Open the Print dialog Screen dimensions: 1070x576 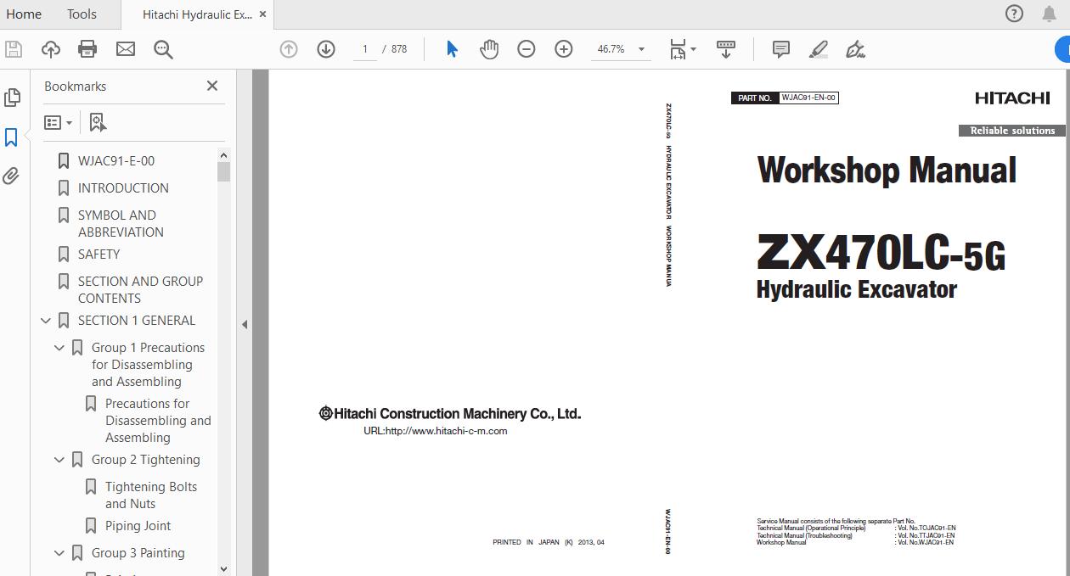[x=87, y=48]
